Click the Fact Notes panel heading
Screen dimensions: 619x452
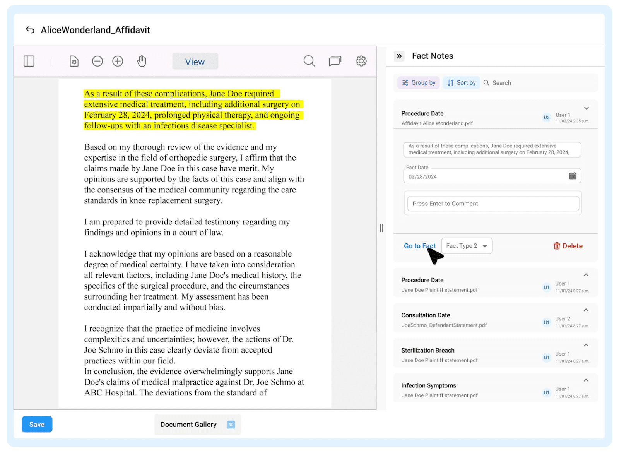[x=433, y=56]
